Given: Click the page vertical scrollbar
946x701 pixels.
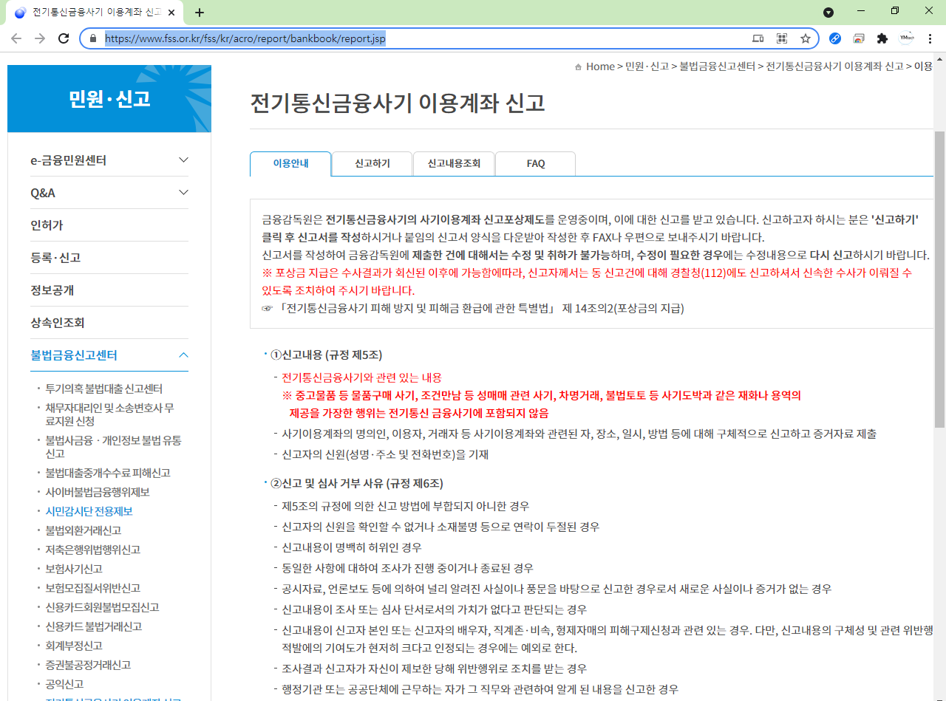Looking at the screenshot, I should (939, 279).
